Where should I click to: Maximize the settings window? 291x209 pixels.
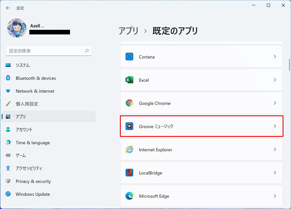[x=268, y=5]
